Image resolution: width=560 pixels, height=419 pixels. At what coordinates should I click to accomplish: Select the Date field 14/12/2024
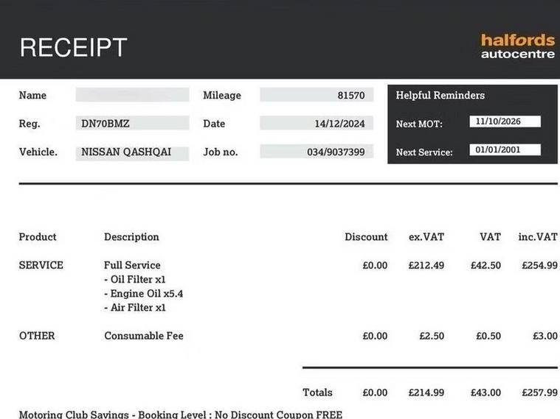[x=317, y=124]
